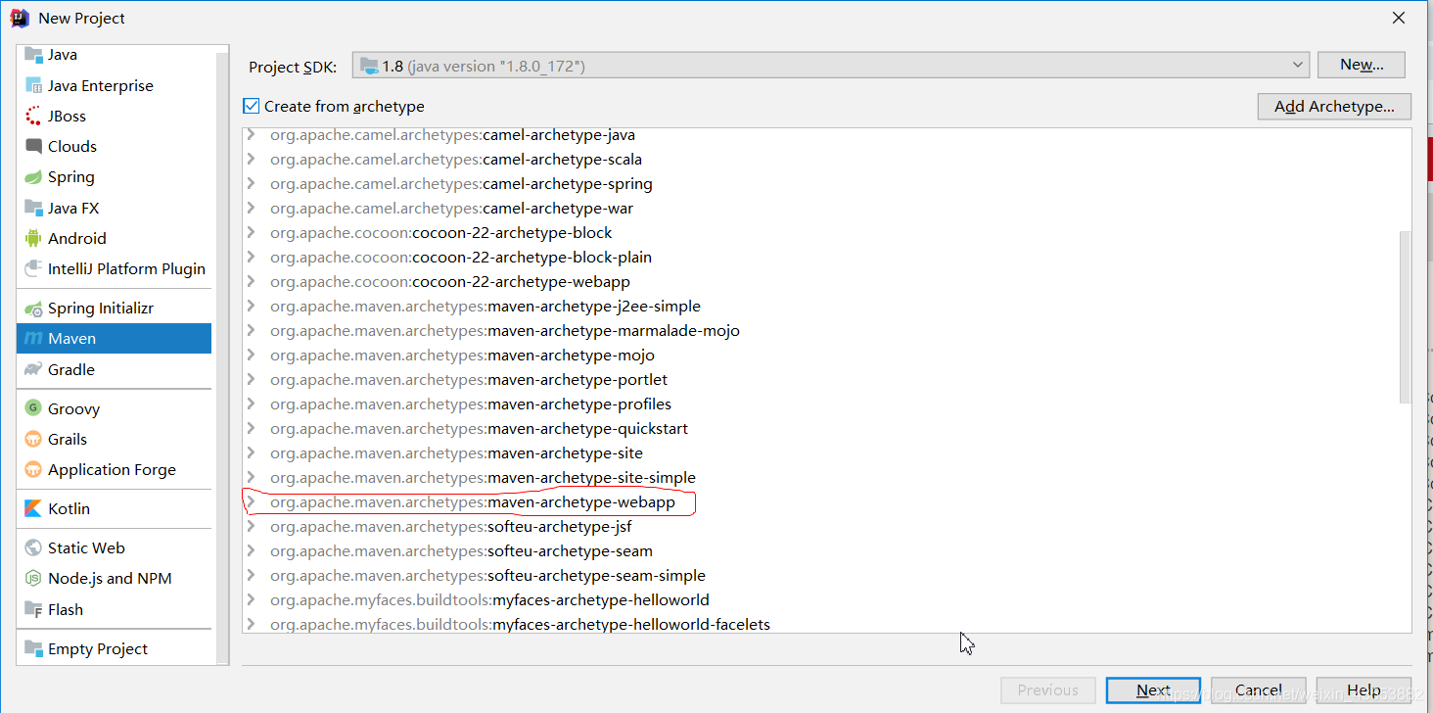1433x713 pixels.
Task: Expand softeu-archetype-jsf node
Action: click(252, 526)
